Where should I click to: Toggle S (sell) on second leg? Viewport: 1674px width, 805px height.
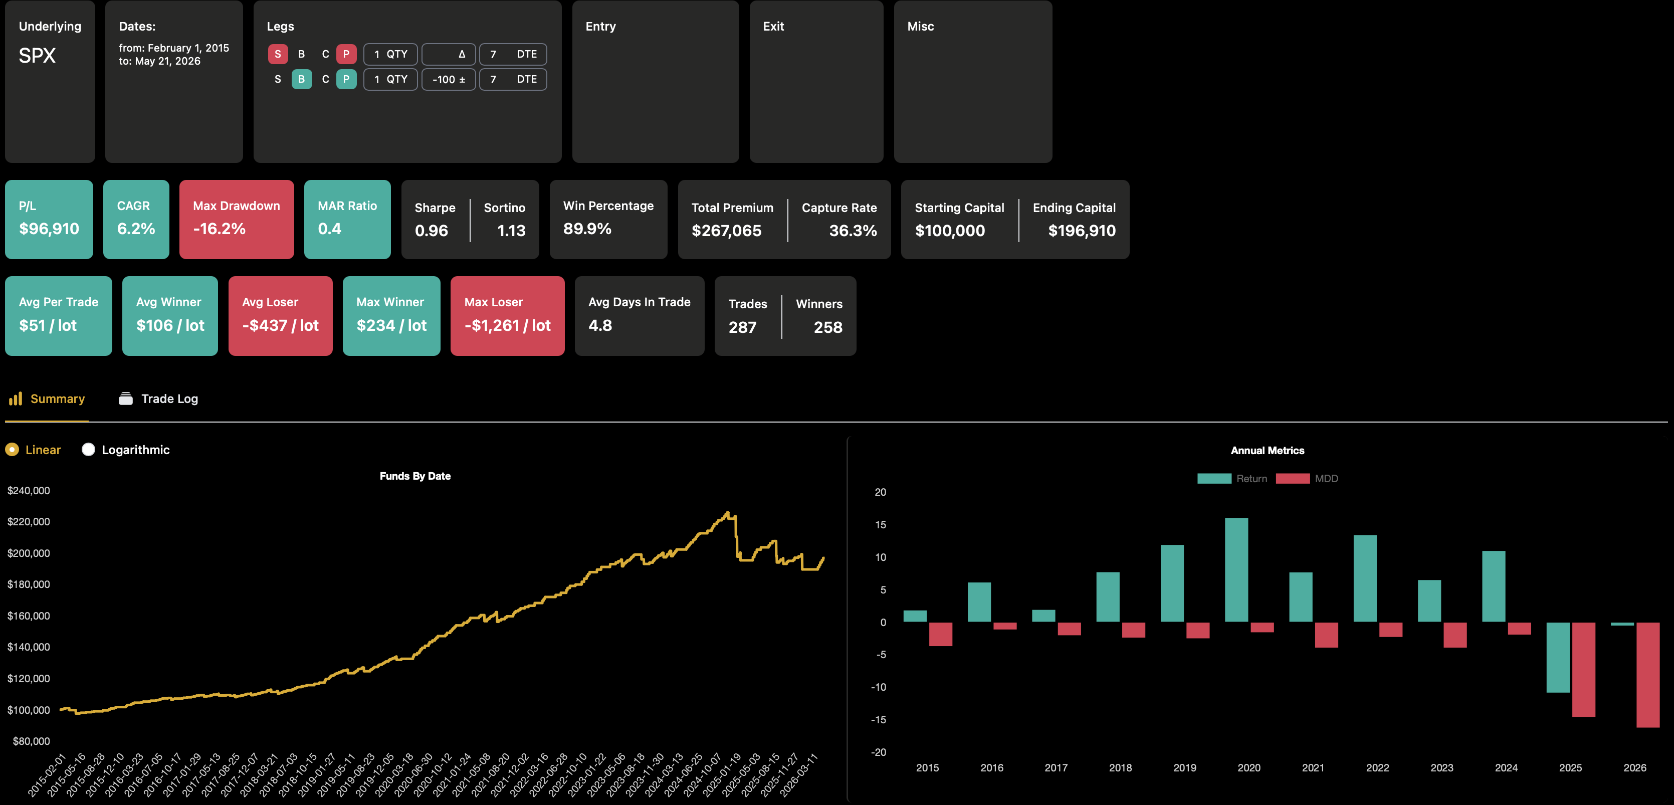(x=278, y=79)
